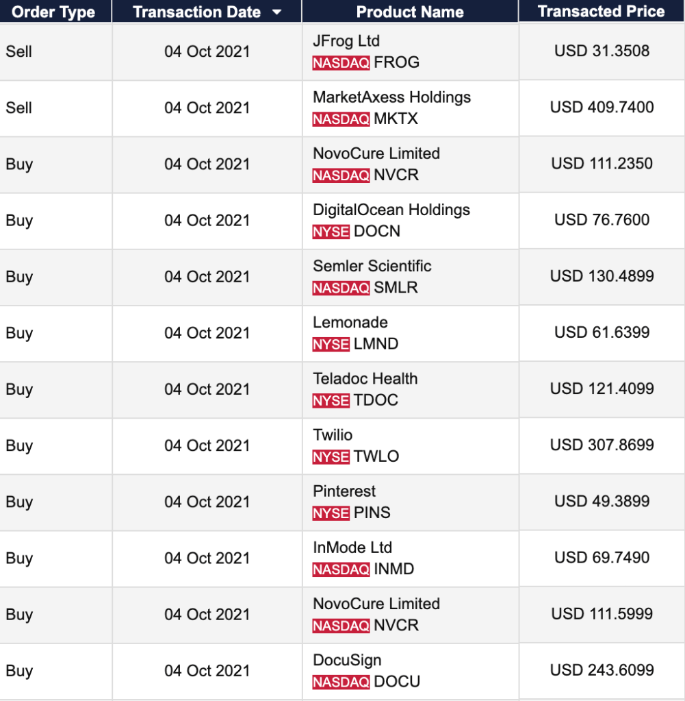685x701 pixels.
Task: Open the DocuSign product name
Action: coord(347,660)
